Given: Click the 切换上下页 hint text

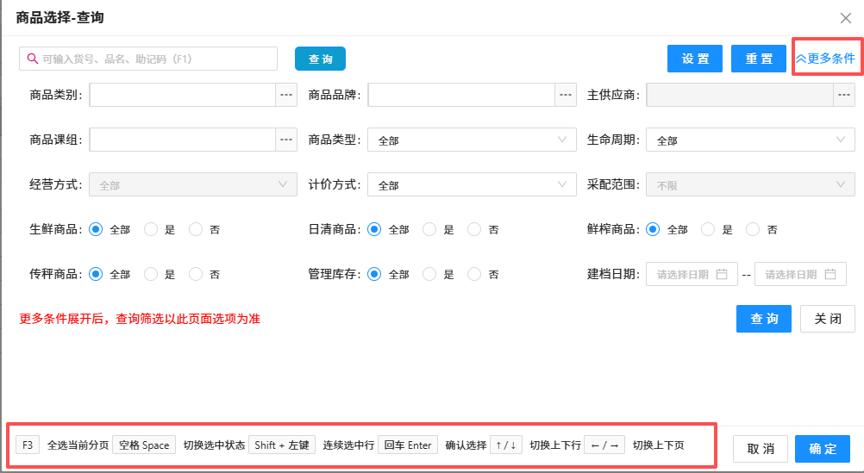Looking at the screenshot, I should [659, 445].
